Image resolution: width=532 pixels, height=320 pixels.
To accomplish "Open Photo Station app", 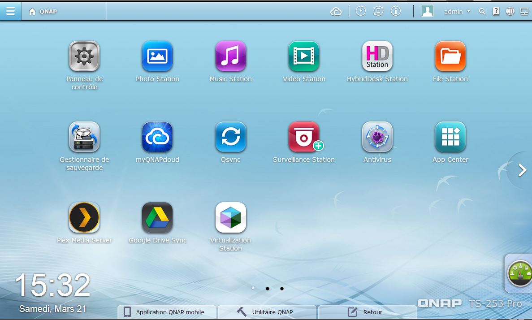I will click(157, 56).
